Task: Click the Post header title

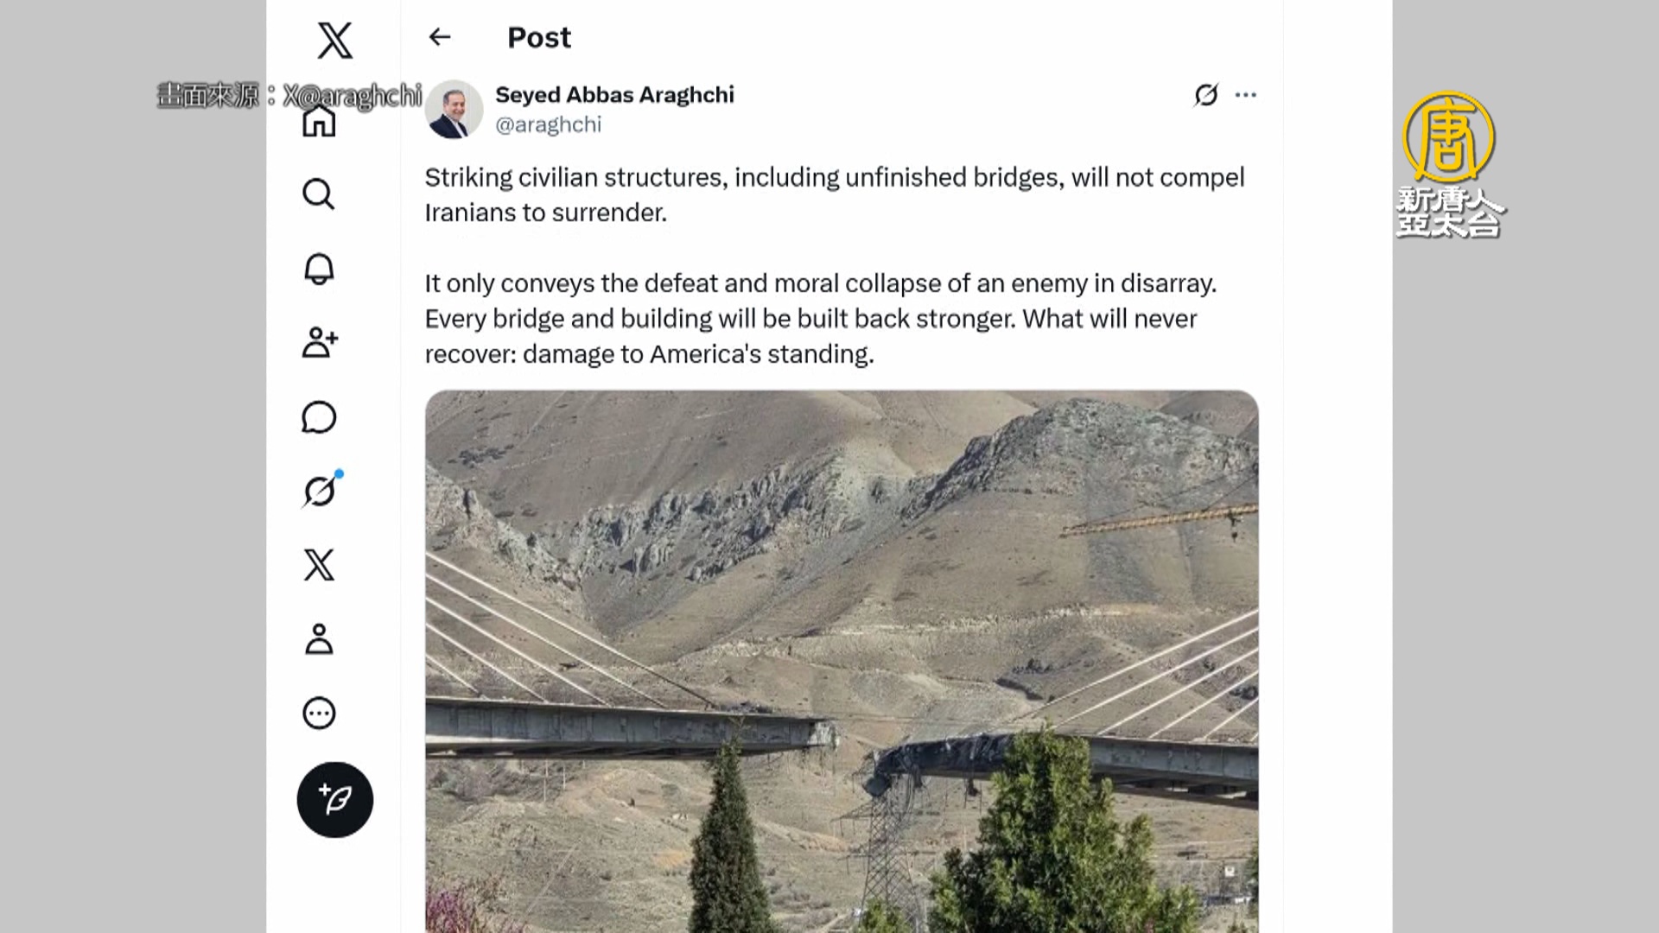Action: (539, 37)
